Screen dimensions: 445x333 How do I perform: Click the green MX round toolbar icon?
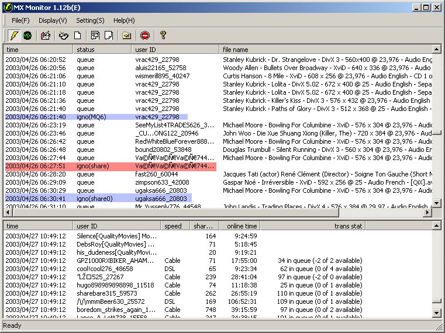(x=27, y=36)
